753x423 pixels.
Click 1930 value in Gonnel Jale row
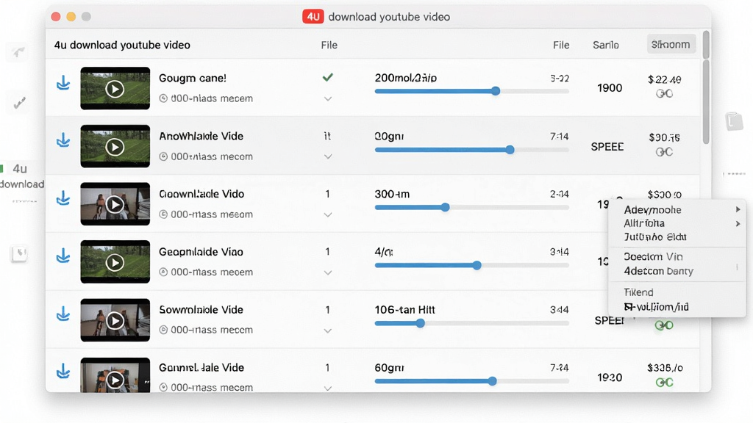(x=610, y=377)
